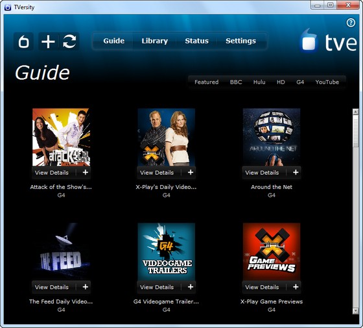View Details for Attack of the Show

click(x=52, y=173)
